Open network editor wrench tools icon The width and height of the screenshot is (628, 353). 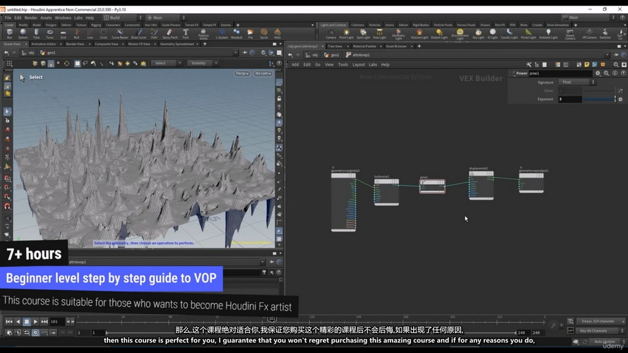[x=529, y=65]
